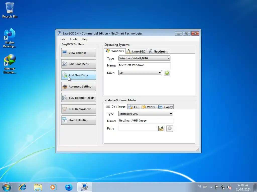Select Firefox Developer Edition desktop shortcut
This screenshot has width=257, height=192.
pyautogui.click(x=10, y=38)
